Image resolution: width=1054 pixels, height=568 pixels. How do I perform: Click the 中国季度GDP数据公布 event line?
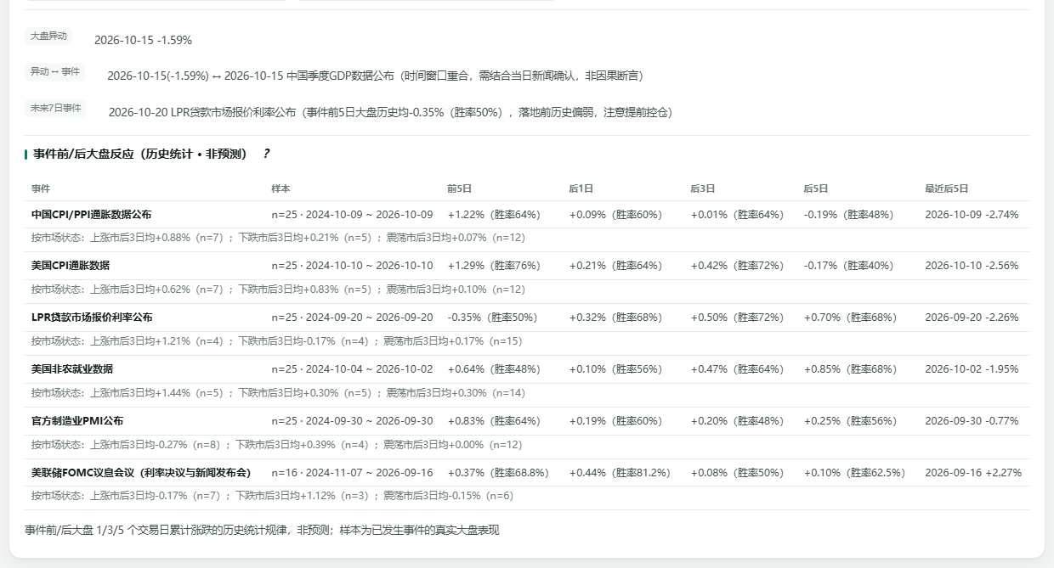click(x=375, y=76)
